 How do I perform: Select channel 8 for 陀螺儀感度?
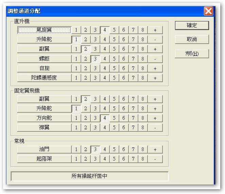click(143, 78)
